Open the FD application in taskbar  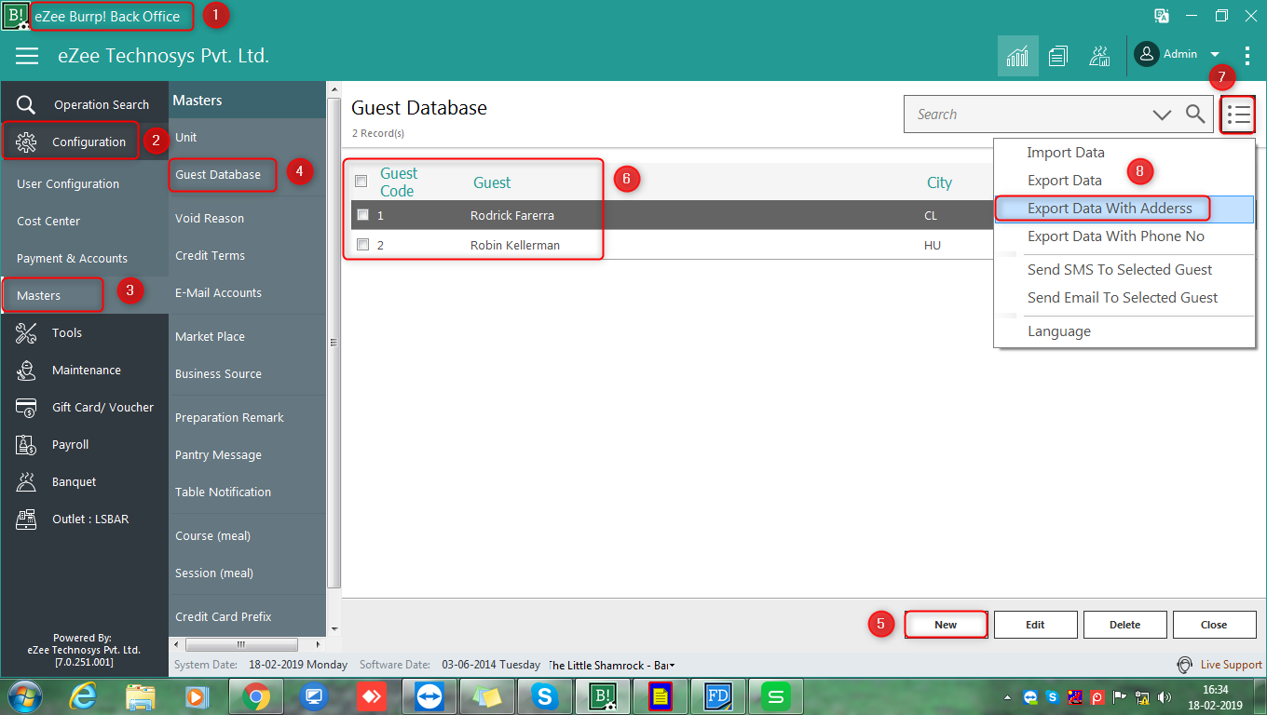(717, 696)
